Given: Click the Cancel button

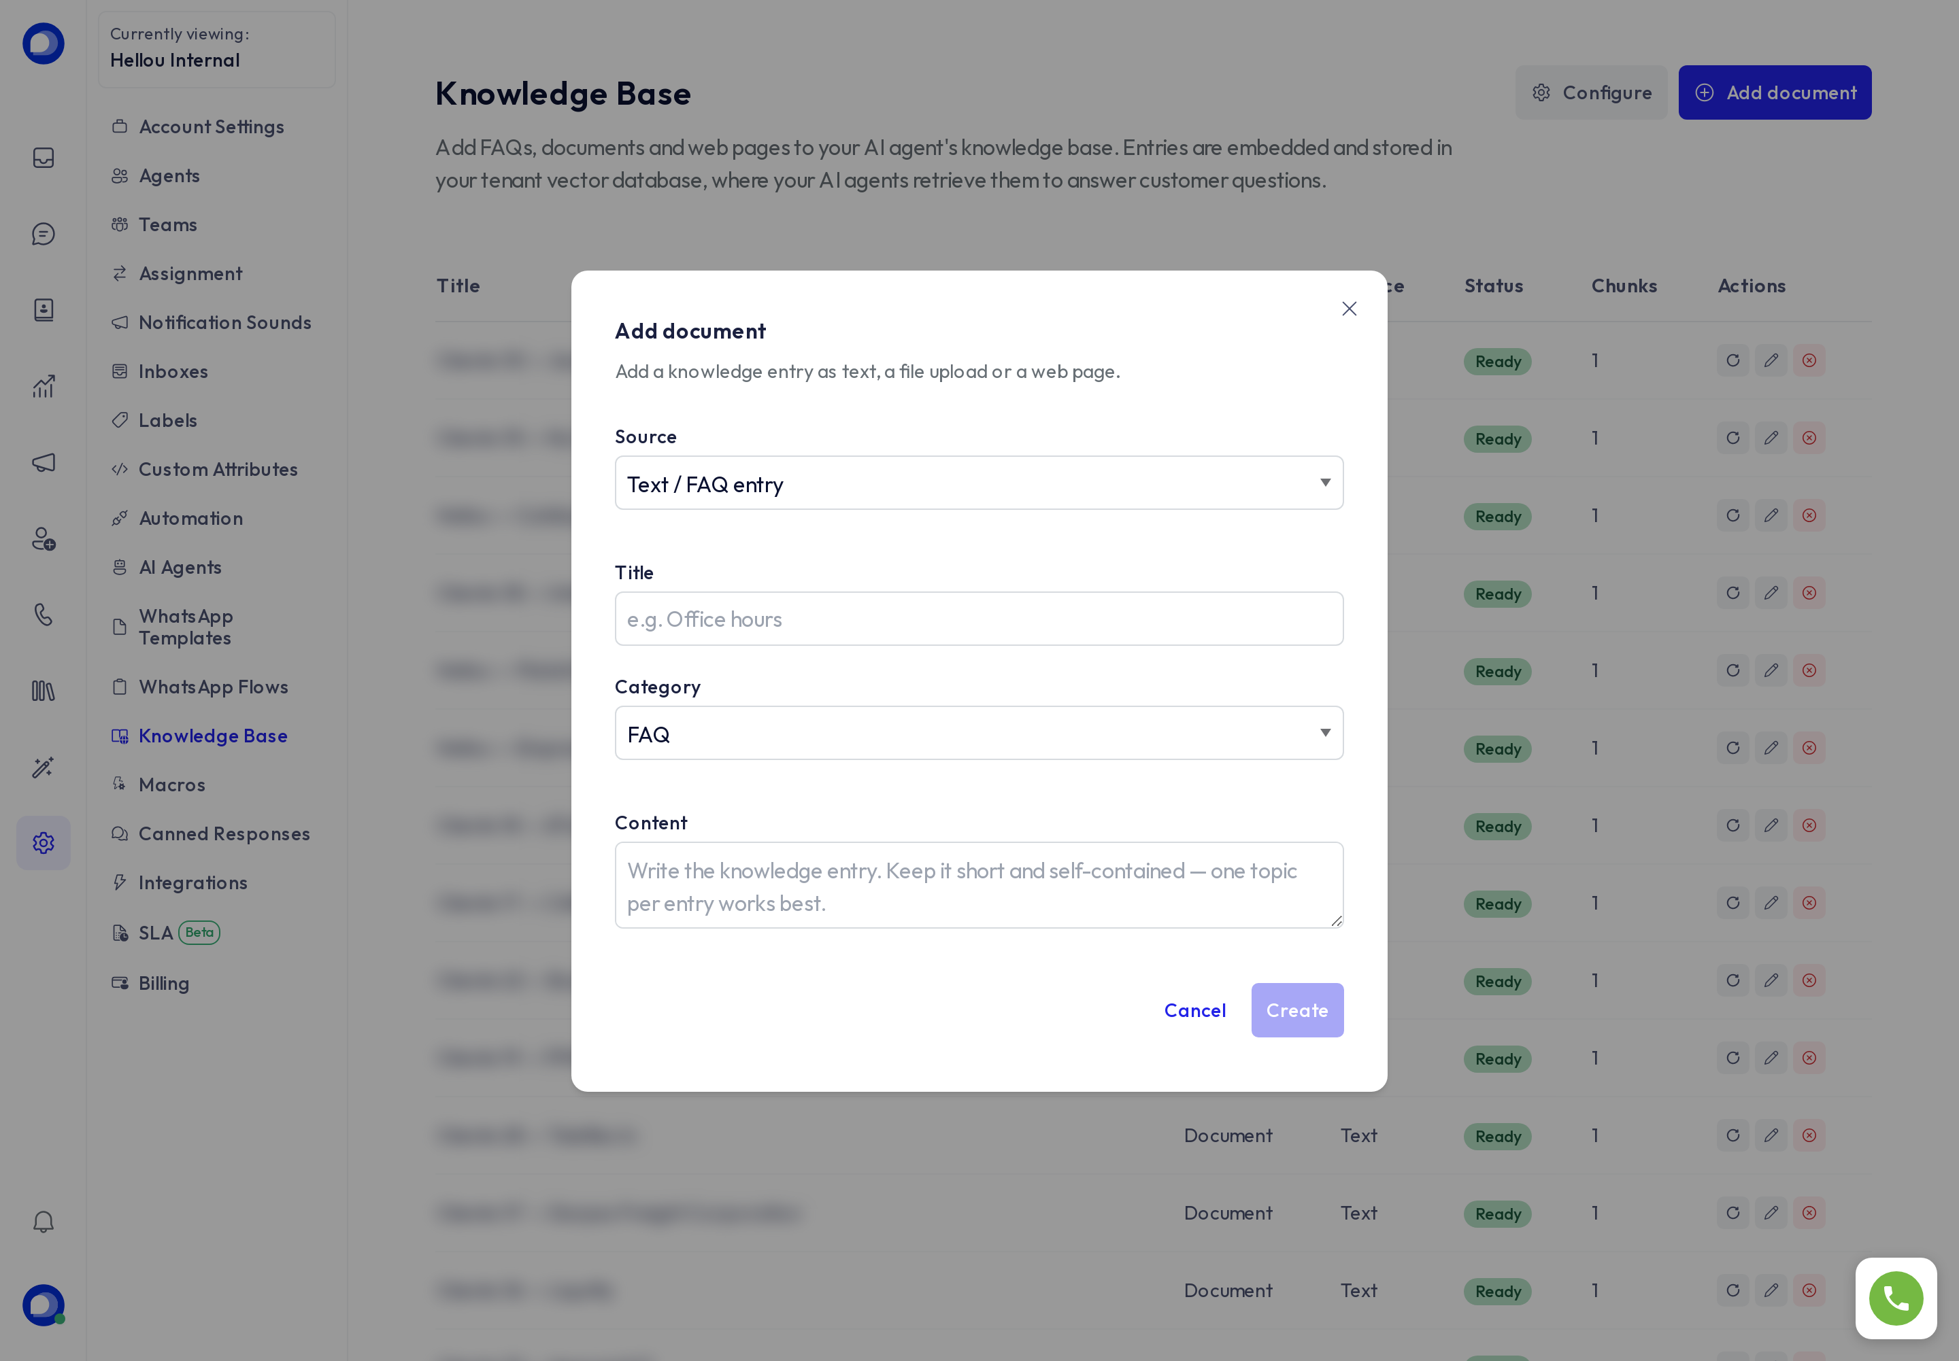Looking at the screenshot, I should [1194, 1010].
